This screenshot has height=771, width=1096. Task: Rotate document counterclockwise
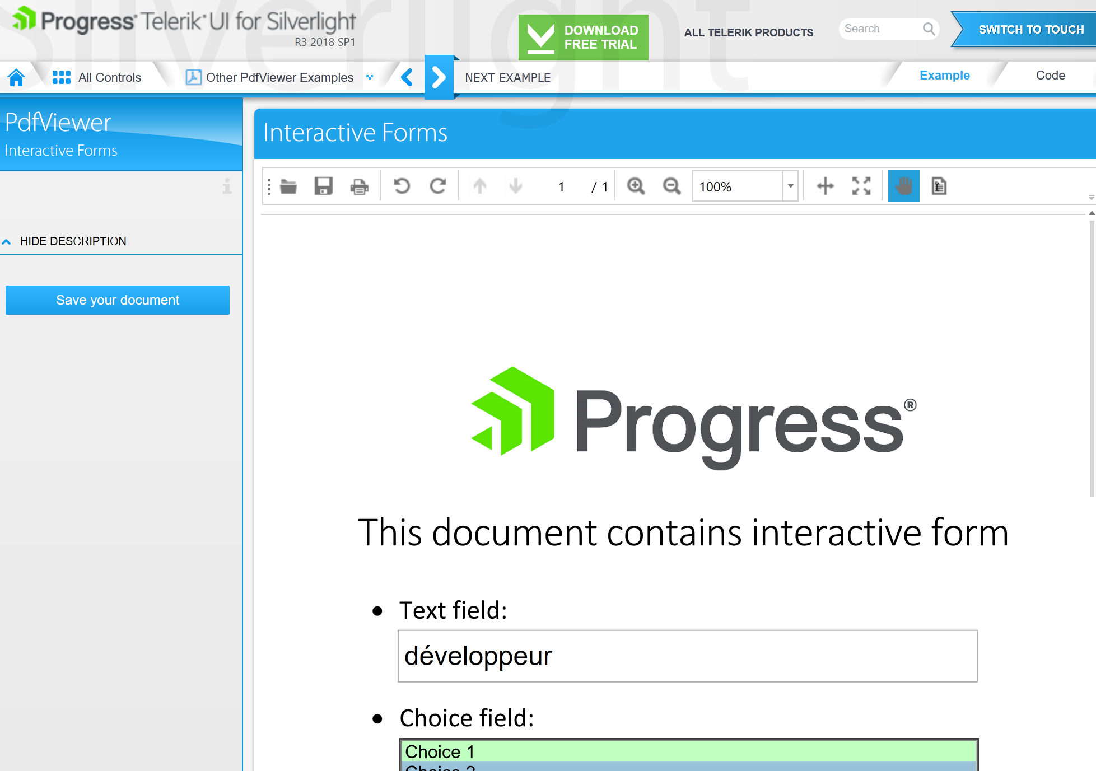point(402,186)
